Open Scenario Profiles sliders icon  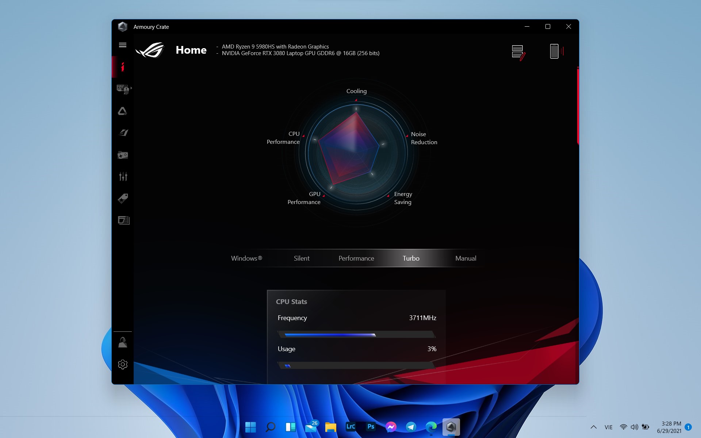tap(123, 177)
